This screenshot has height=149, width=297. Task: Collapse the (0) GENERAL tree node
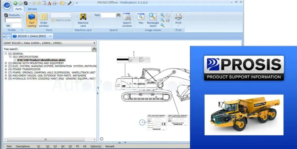click(6, 54)
